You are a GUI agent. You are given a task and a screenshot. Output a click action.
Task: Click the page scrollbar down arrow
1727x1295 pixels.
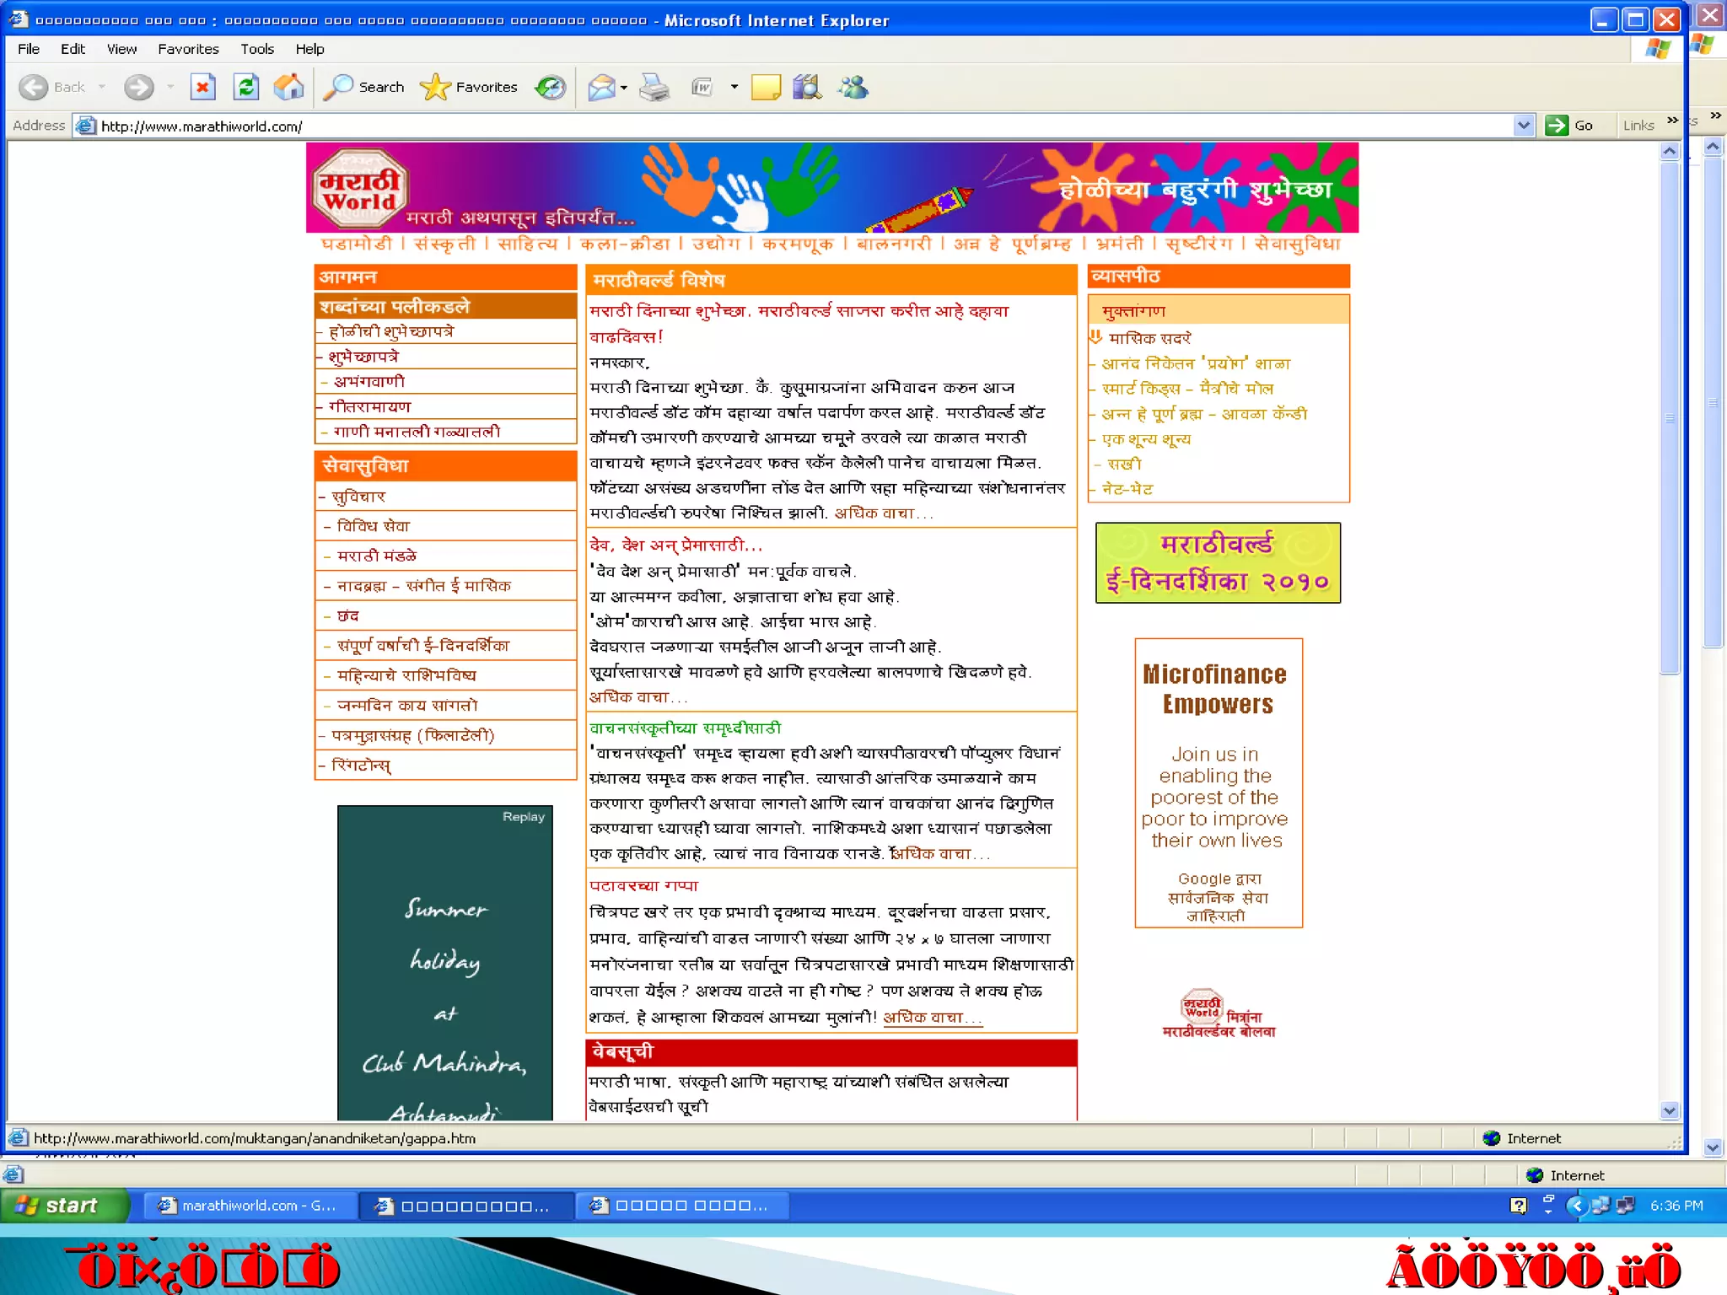click(1669, 1110)
